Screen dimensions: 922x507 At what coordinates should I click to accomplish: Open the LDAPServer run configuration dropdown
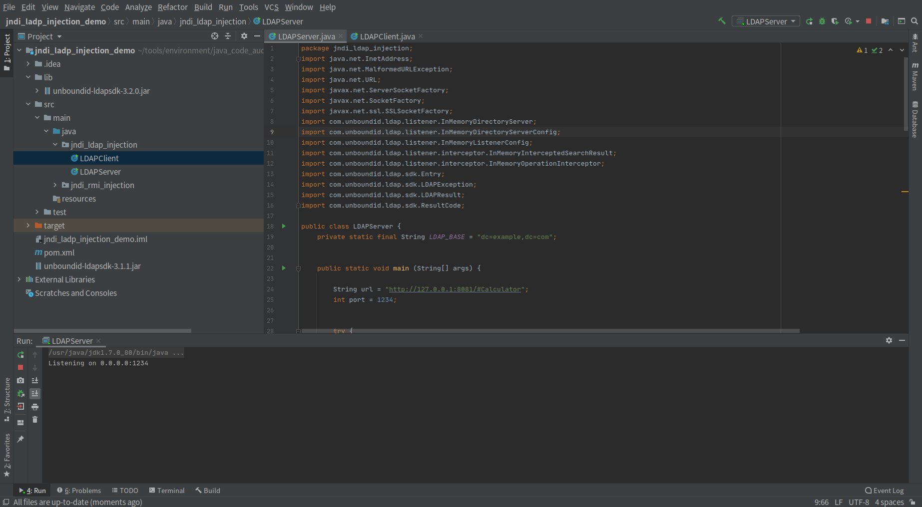(766, 21)
